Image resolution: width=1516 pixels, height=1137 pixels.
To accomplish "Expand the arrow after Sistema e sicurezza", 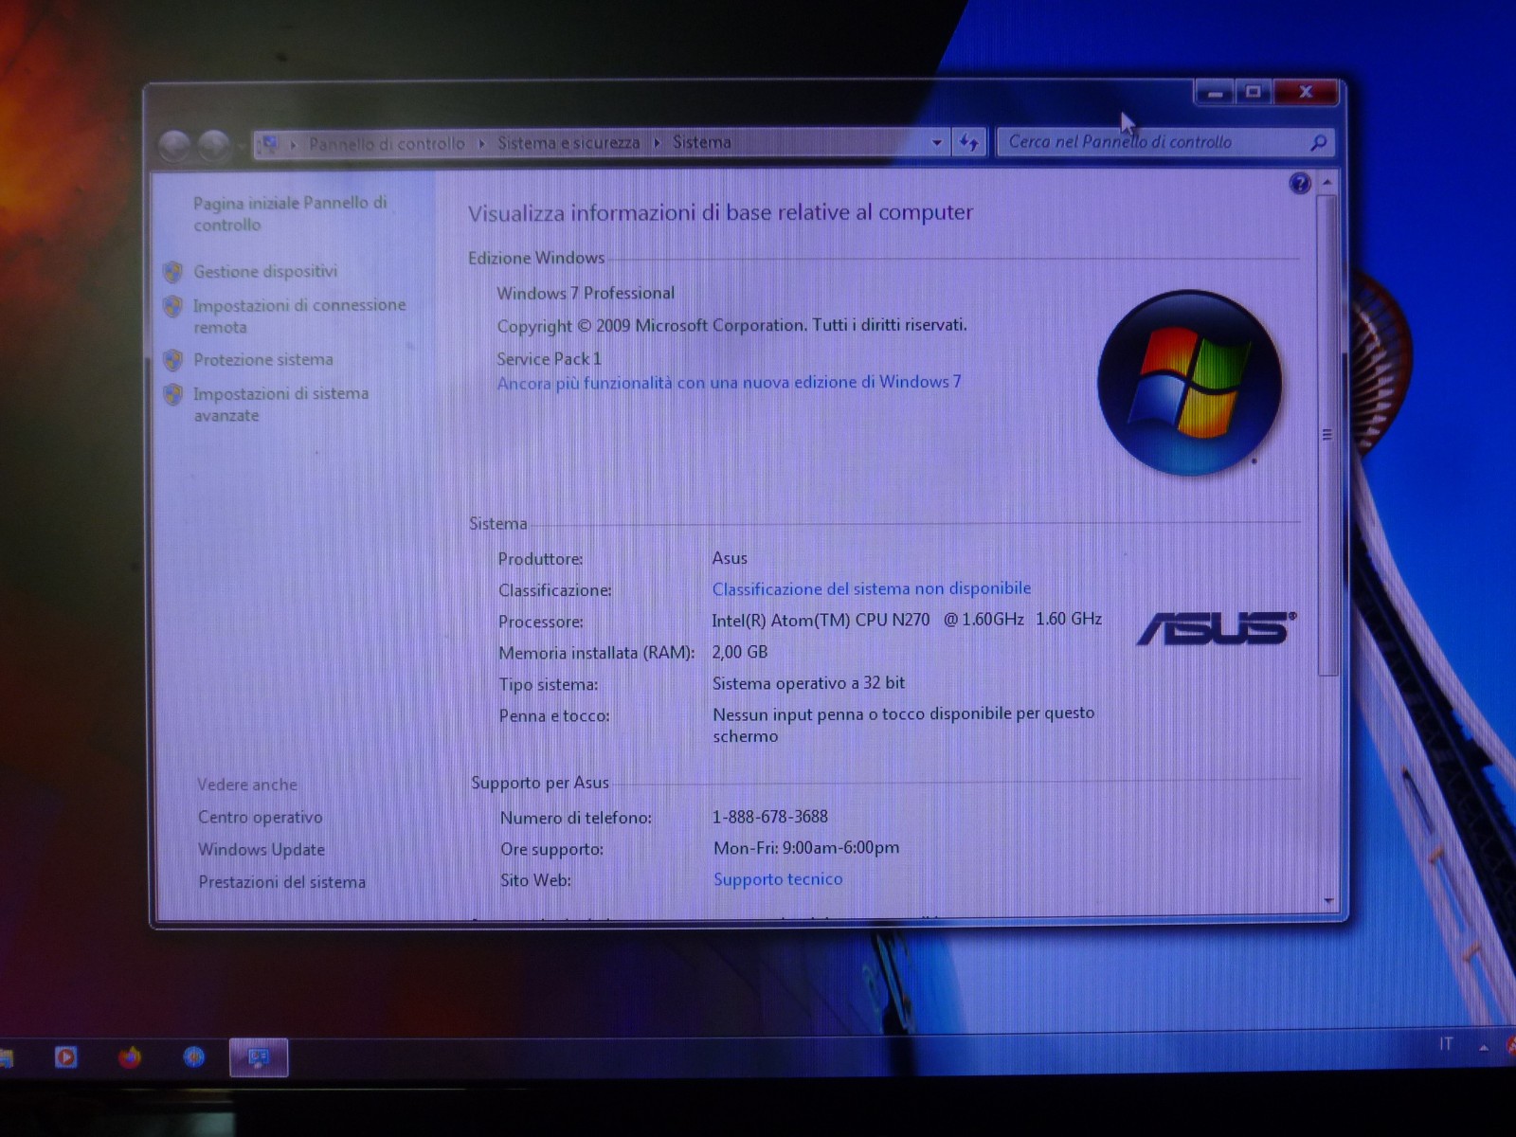I will tap(656, 143).
